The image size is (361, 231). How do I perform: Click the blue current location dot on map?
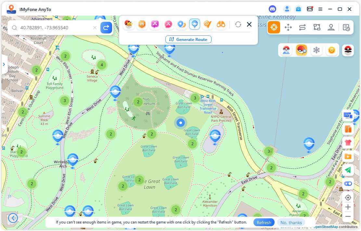pyautogui.click(x=181, y=123)
